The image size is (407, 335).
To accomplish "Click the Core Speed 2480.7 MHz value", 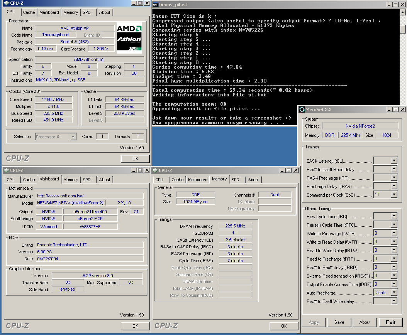I will 53,99.
